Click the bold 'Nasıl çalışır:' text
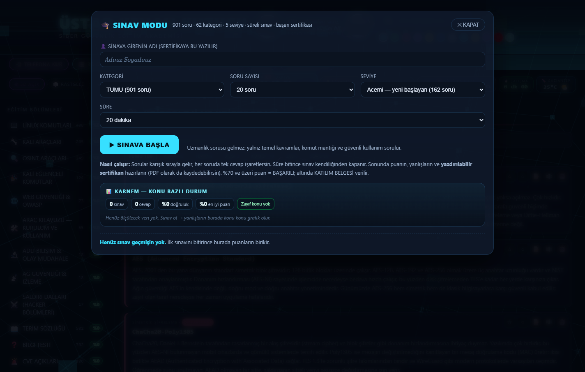The image size is (585, 372). [x=115, y=164]
